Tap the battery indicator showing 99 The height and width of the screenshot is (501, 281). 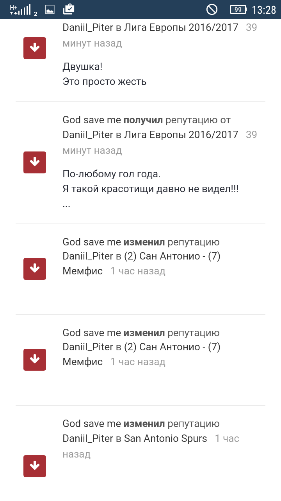[x=238, y=9]
